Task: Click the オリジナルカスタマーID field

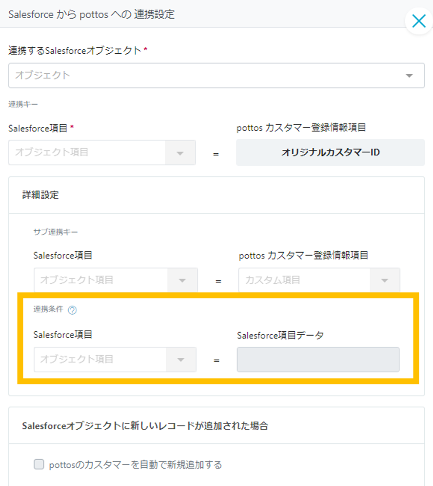Action: point(330,152)
